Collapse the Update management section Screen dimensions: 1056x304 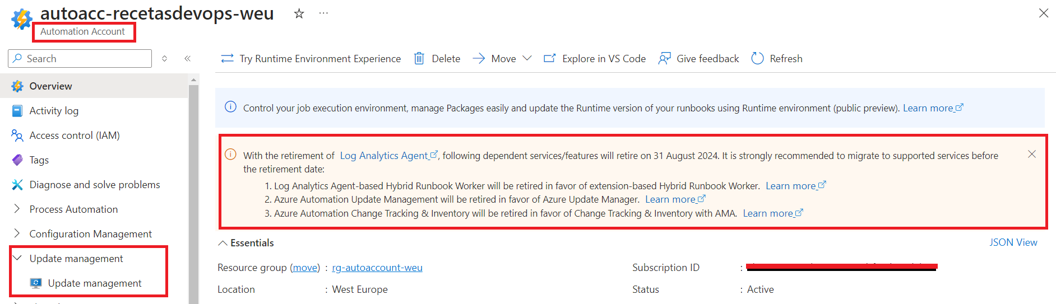17,258
